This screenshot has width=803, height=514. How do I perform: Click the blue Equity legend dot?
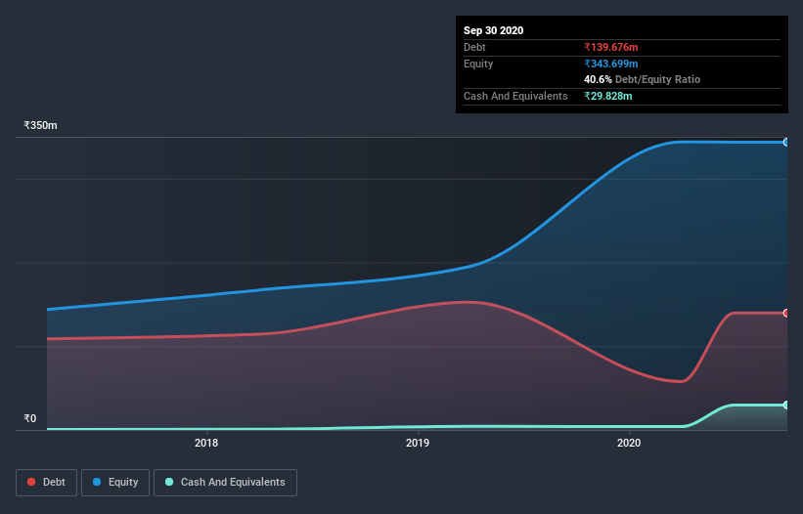[x=97, y=482]
